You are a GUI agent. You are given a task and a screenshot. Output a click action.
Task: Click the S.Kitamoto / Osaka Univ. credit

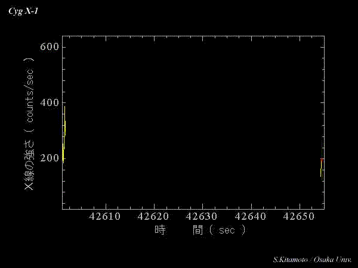[312, 260]
